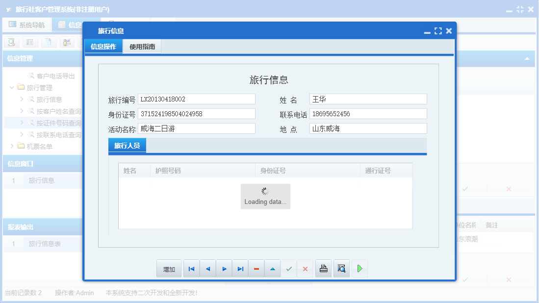Jump to the first record icon
Image resolution: width=539 pixels, height=303 pixels.
pyautogui.click(x=191, y=268)
